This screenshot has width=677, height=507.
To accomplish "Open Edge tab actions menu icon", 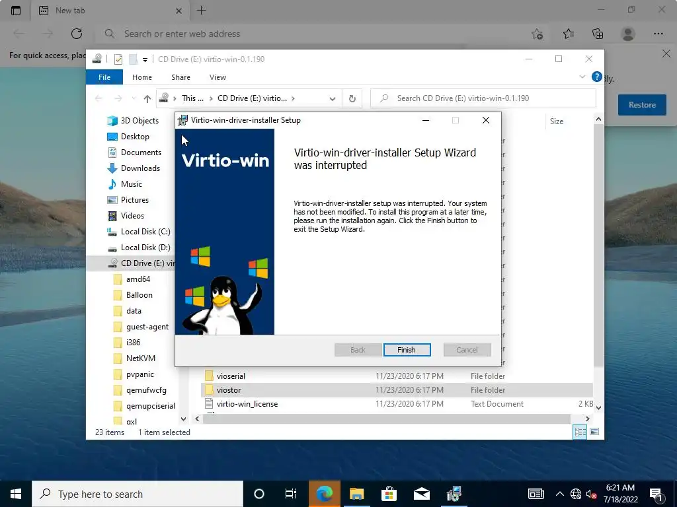I will 16,11.
